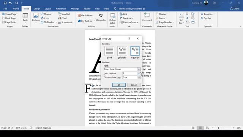Switch to the Layout tab
Viewport: 243px width, 137px height.
pos(48,9)
